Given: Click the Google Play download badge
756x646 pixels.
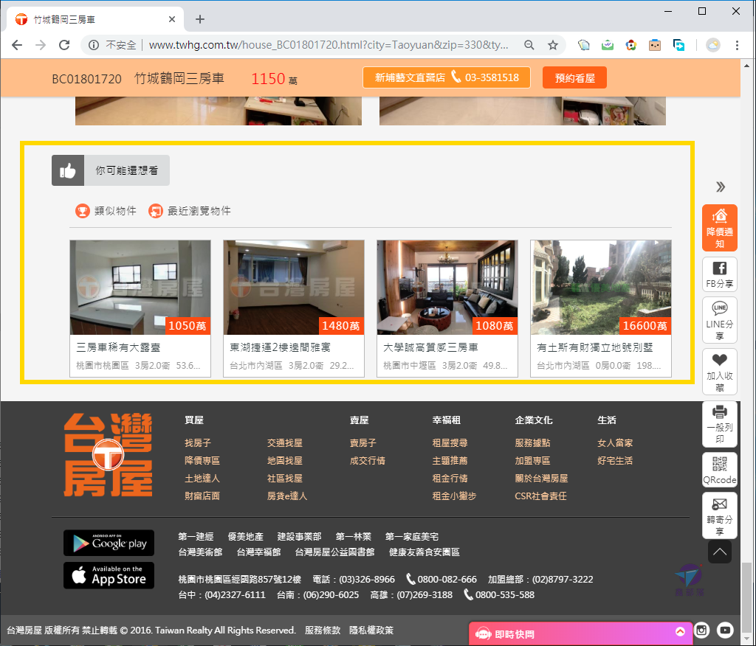Looking at the screenshot, I should point(109,543).
